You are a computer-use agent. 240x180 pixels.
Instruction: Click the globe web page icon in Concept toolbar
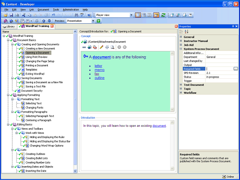[x=89, y=47]
